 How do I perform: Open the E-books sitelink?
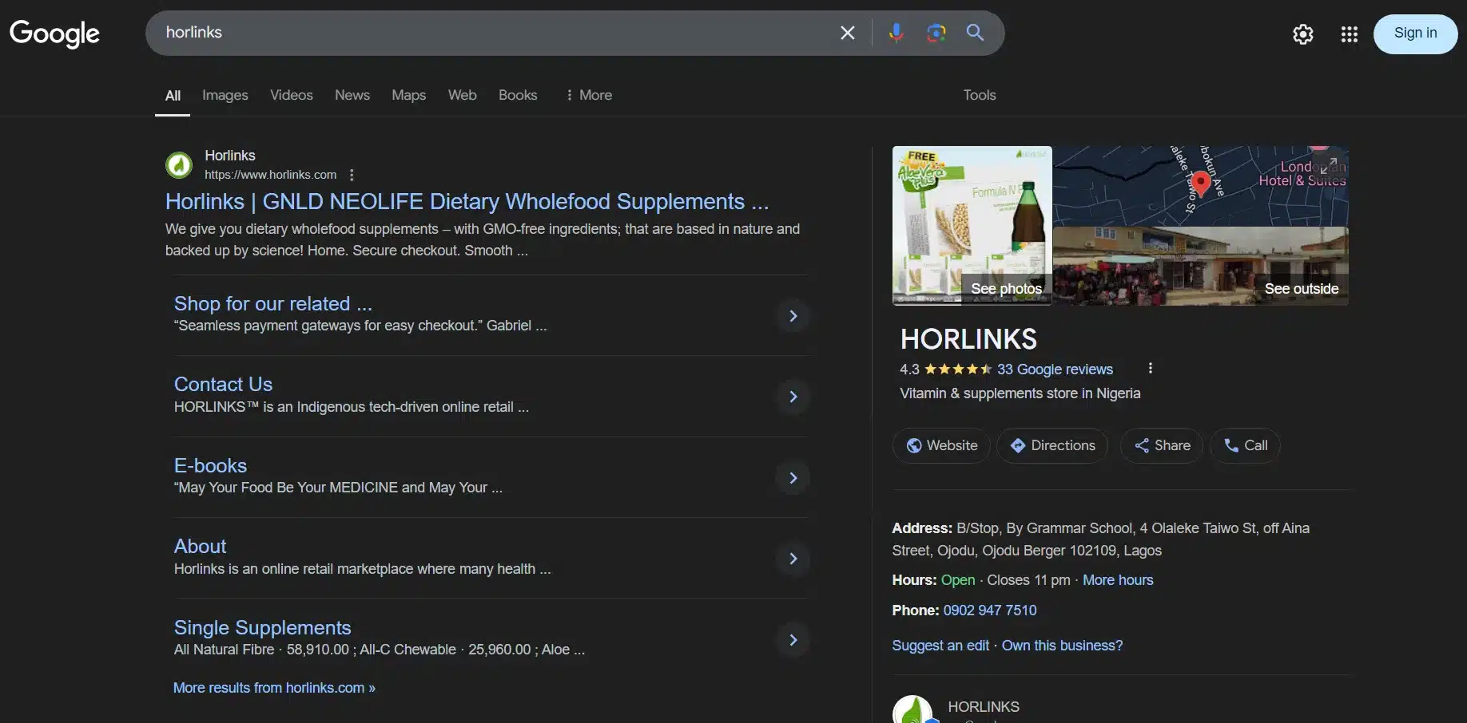click(210, 465)
